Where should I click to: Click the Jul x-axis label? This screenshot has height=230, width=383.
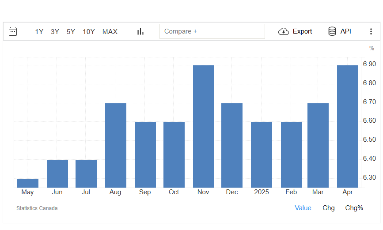click(x=86, y=192)
